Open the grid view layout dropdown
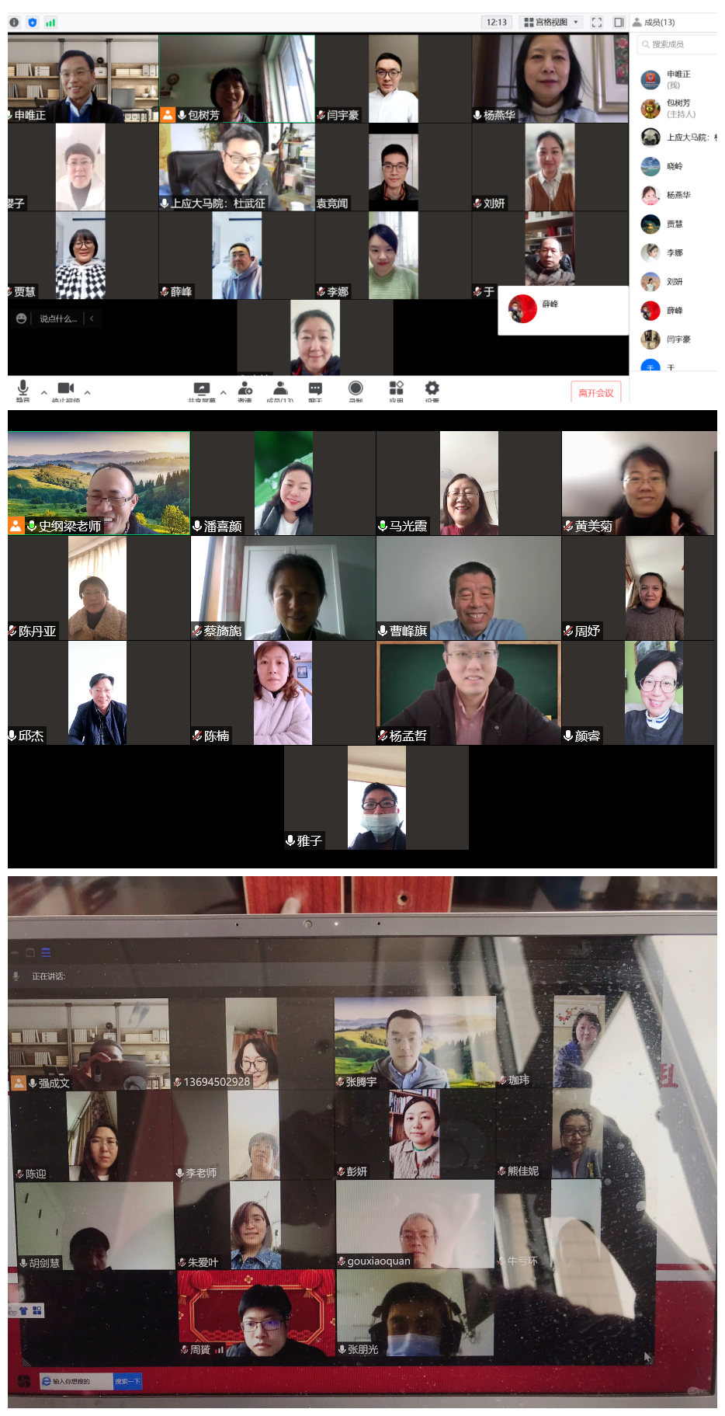Image resolution: width=725 pixels, height=1416 pixels. pyautogui.click(x=551, y=23)
